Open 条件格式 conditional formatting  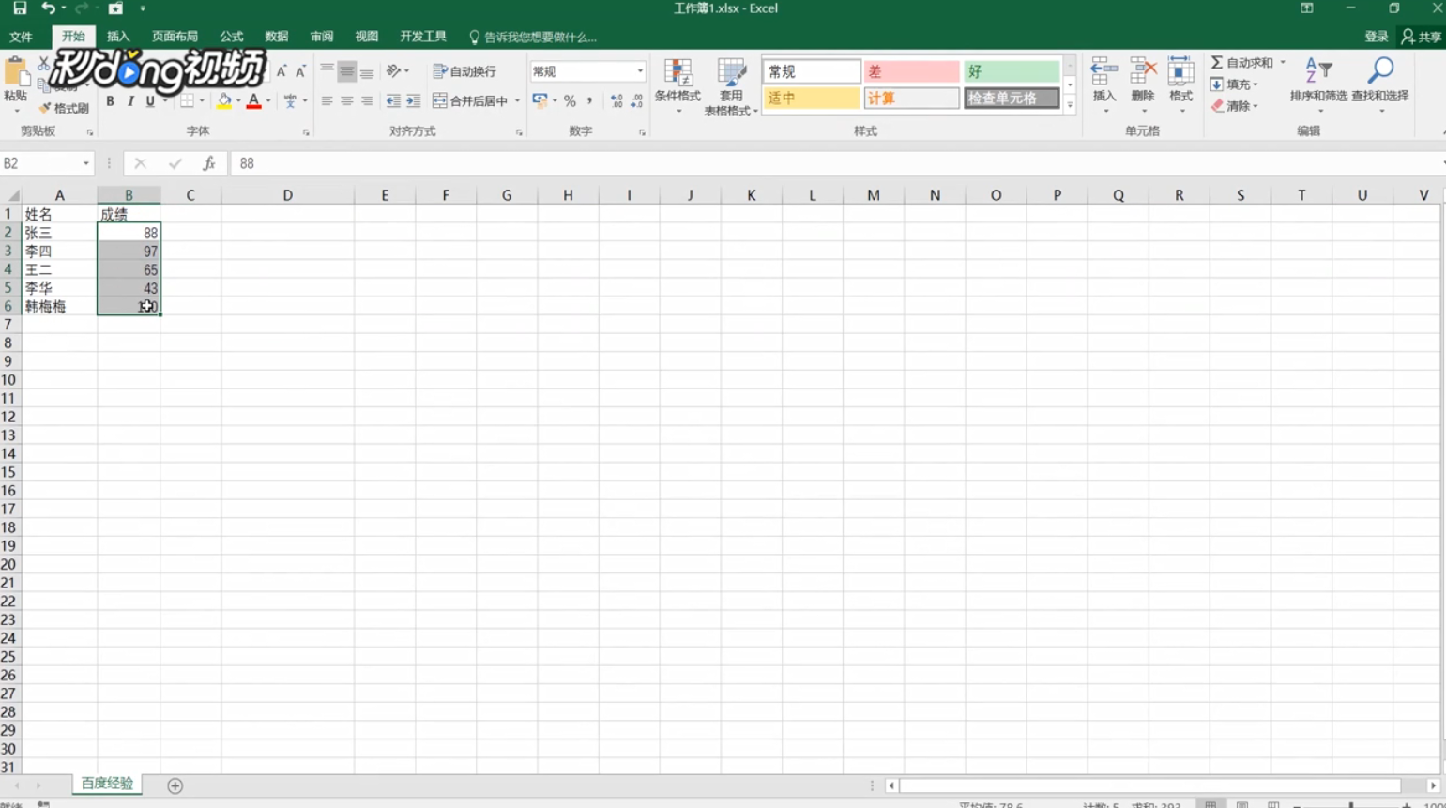click(x=678, y=86)
